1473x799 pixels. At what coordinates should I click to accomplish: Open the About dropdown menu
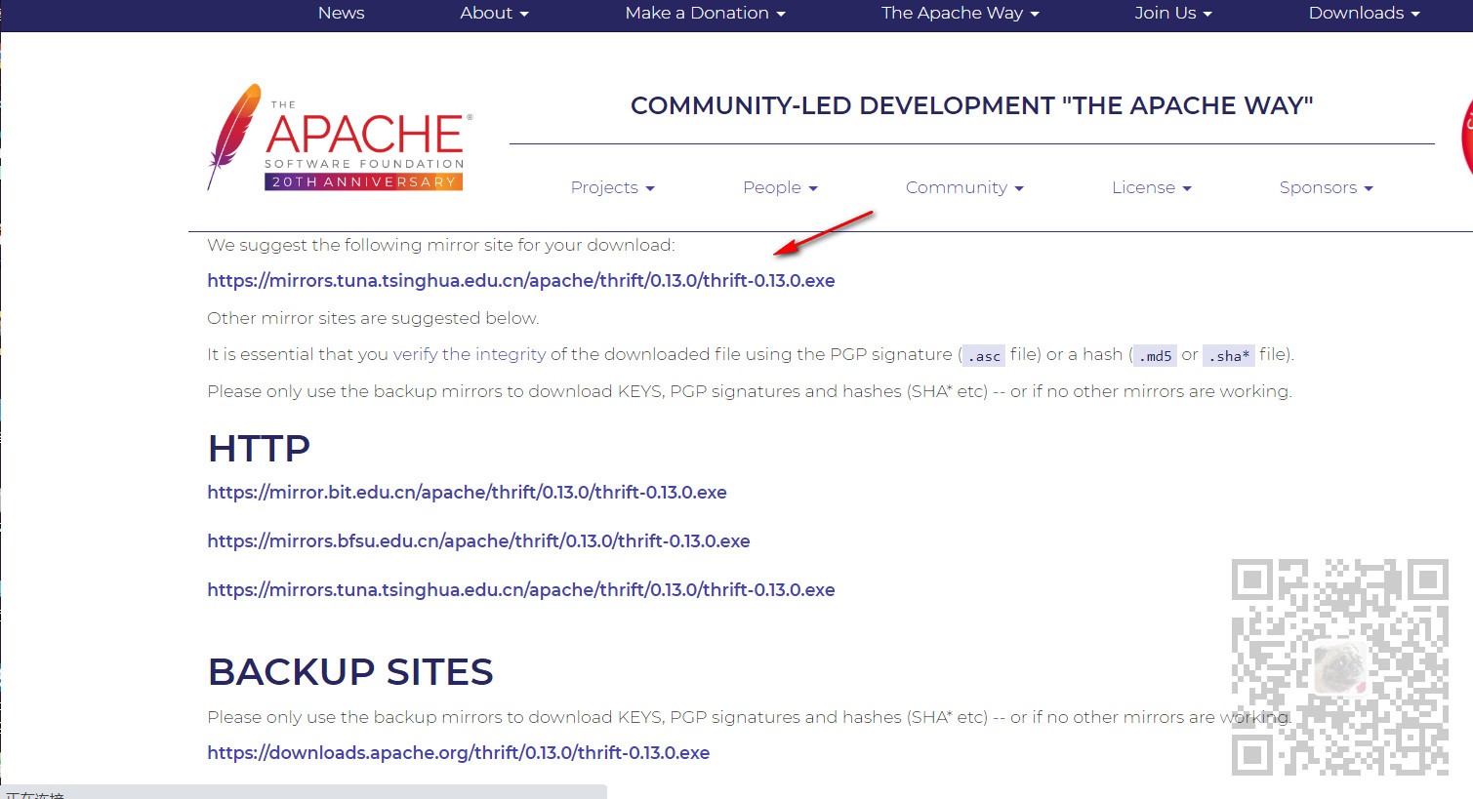494,13
